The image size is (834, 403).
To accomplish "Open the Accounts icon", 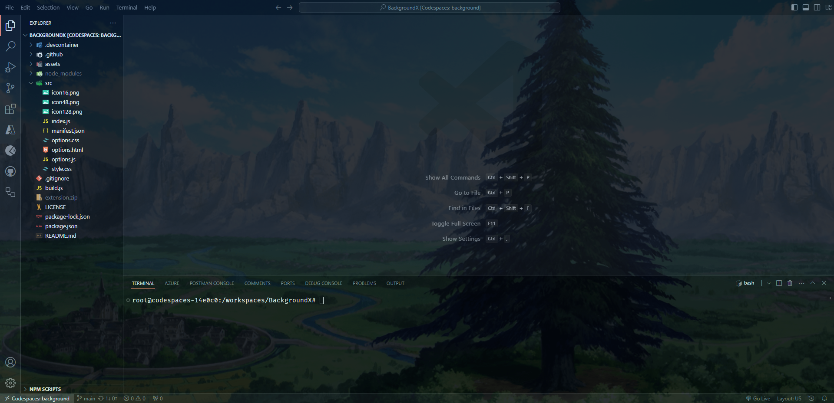I will [10, 362].
